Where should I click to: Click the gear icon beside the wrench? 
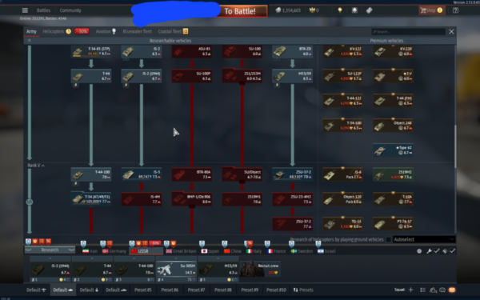[x=419, y=251]
